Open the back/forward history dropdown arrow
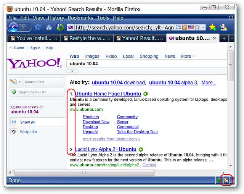 click(x=29, y=27)
